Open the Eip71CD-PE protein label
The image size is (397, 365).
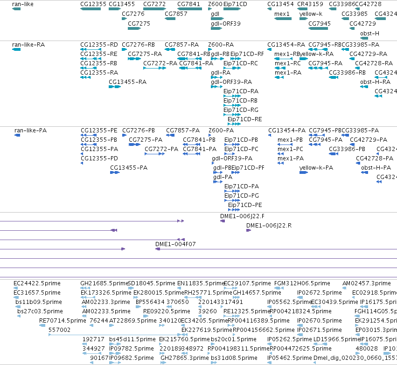(245, 205)
